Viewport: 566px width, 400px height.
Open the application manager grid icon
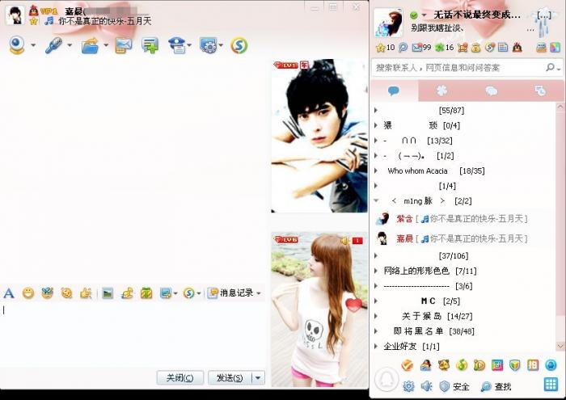point(551,385)
